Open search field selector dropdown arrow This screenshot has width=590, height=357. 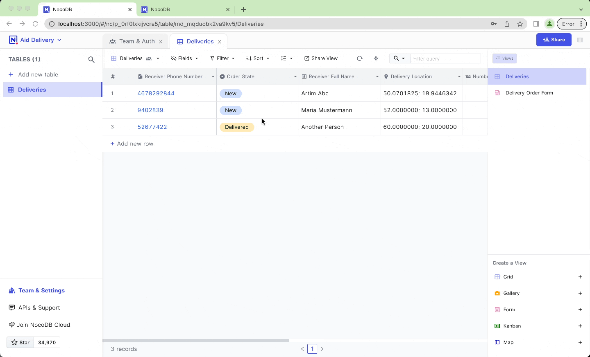[x=403, y=58]
